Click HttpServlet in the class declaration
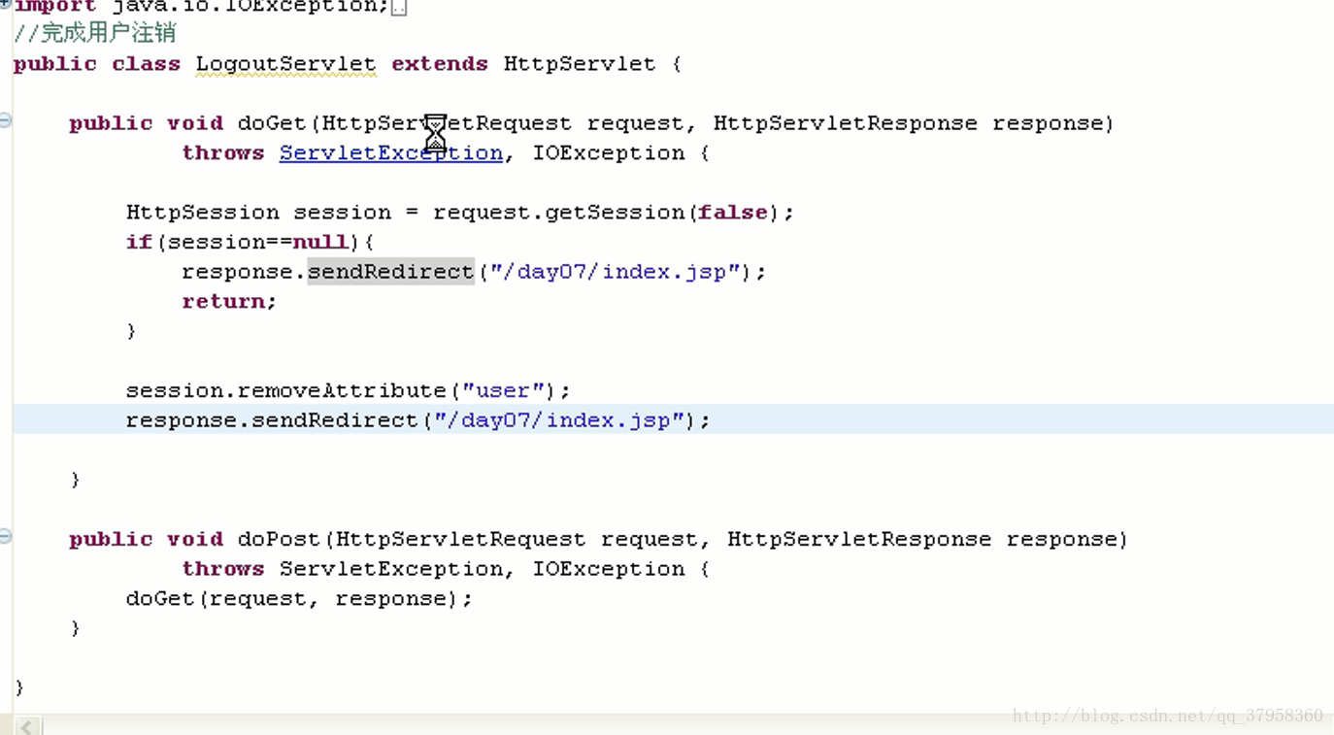Viewport: 1334px width, 735px height. click(580, 64)
